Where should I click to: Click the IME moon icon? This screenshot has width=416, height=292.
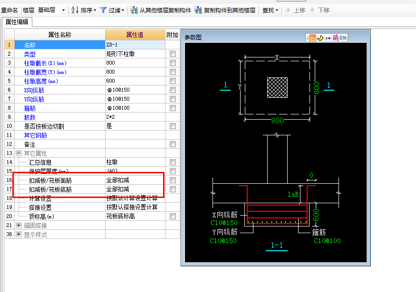(x=320, y=38)
